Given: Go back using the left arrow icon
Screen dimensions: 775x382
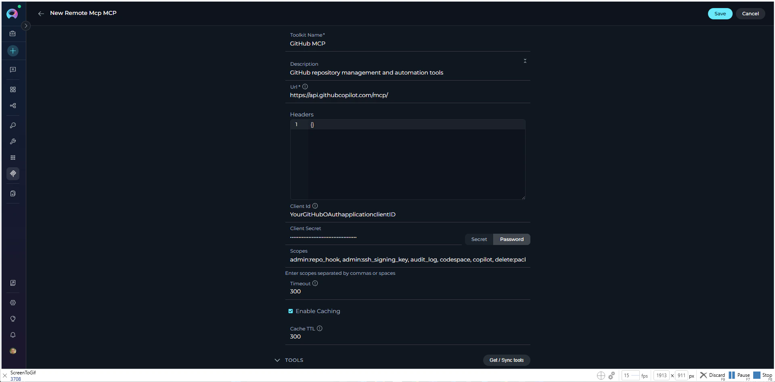Looking at the screenshot, I should click(41, 14).
